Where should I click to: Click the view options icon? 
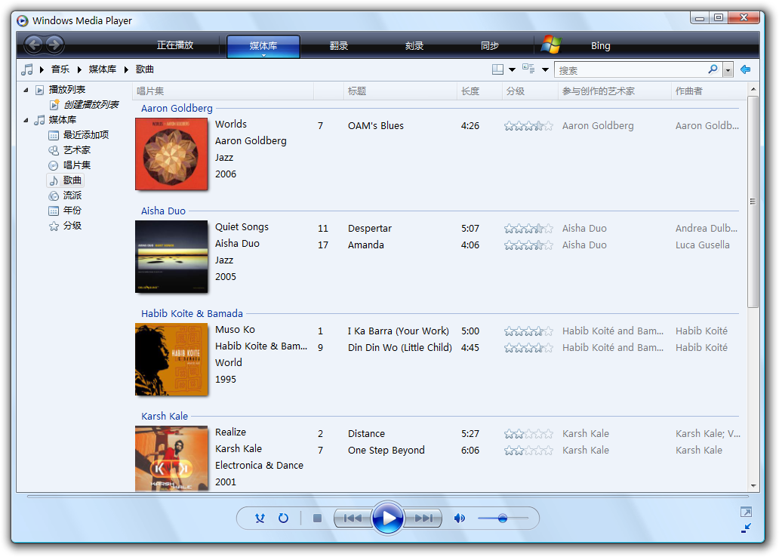coord(528,69)
